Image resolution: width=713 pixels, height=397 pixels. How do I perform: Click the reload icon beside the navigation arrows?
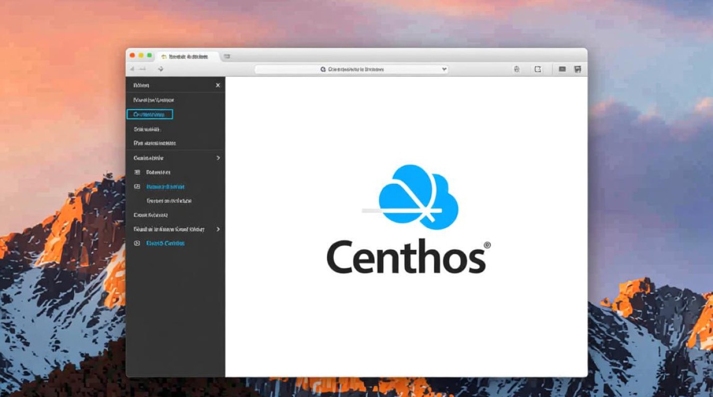(x=161, y=69)
